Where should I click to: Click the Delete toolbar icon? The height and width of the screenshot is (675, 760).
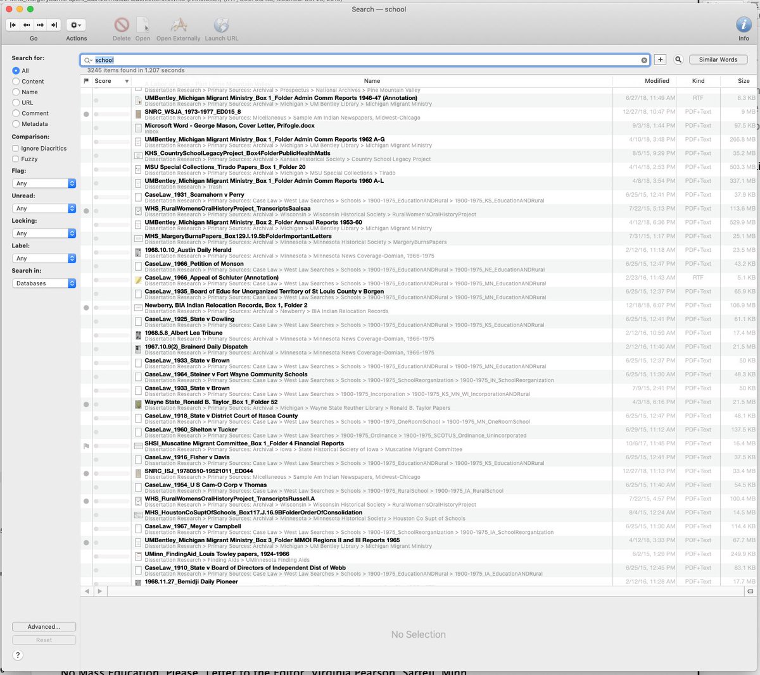(x=122, y=25)
